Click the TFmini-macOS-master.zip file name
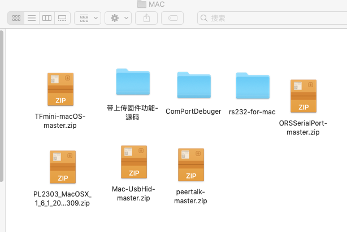This screenshot has width=347, height=232. [x=60, y=121]
